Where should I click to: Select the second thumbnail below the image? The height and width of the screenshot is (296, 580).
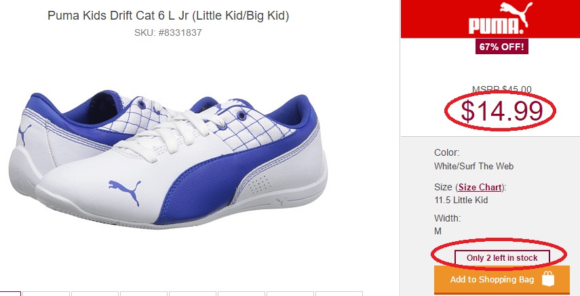click(46, 294)
